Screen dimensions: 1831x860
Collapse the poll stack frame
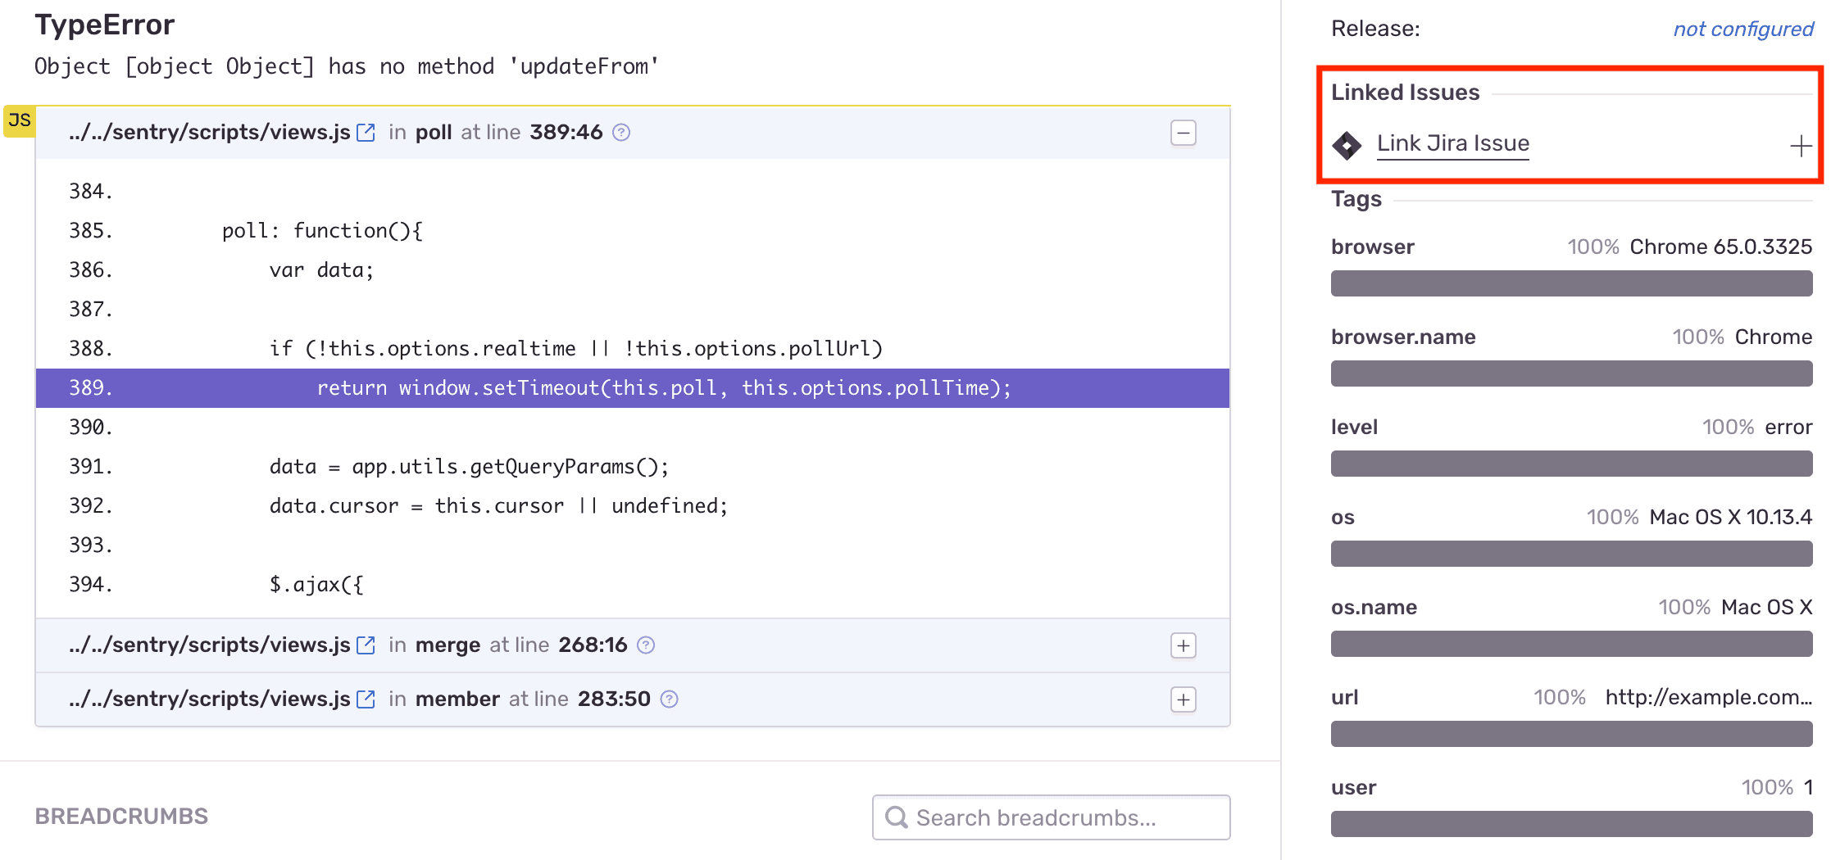1183,132
